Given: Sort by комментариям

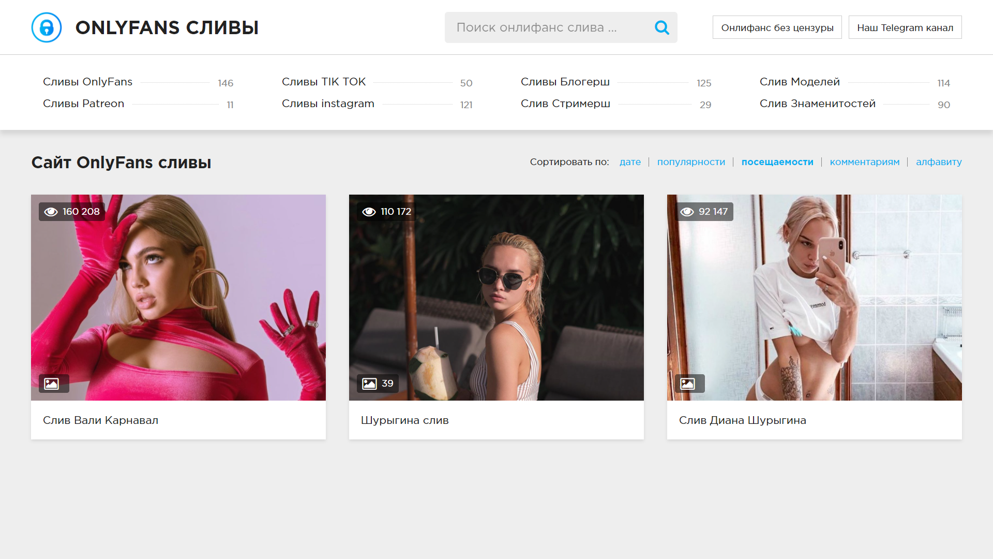Looking at the screenshot, I should (x=865, y=162).
